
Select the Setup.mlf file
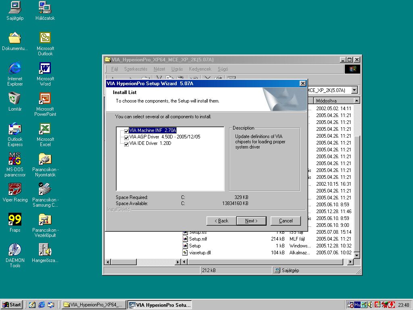[198, 239]
